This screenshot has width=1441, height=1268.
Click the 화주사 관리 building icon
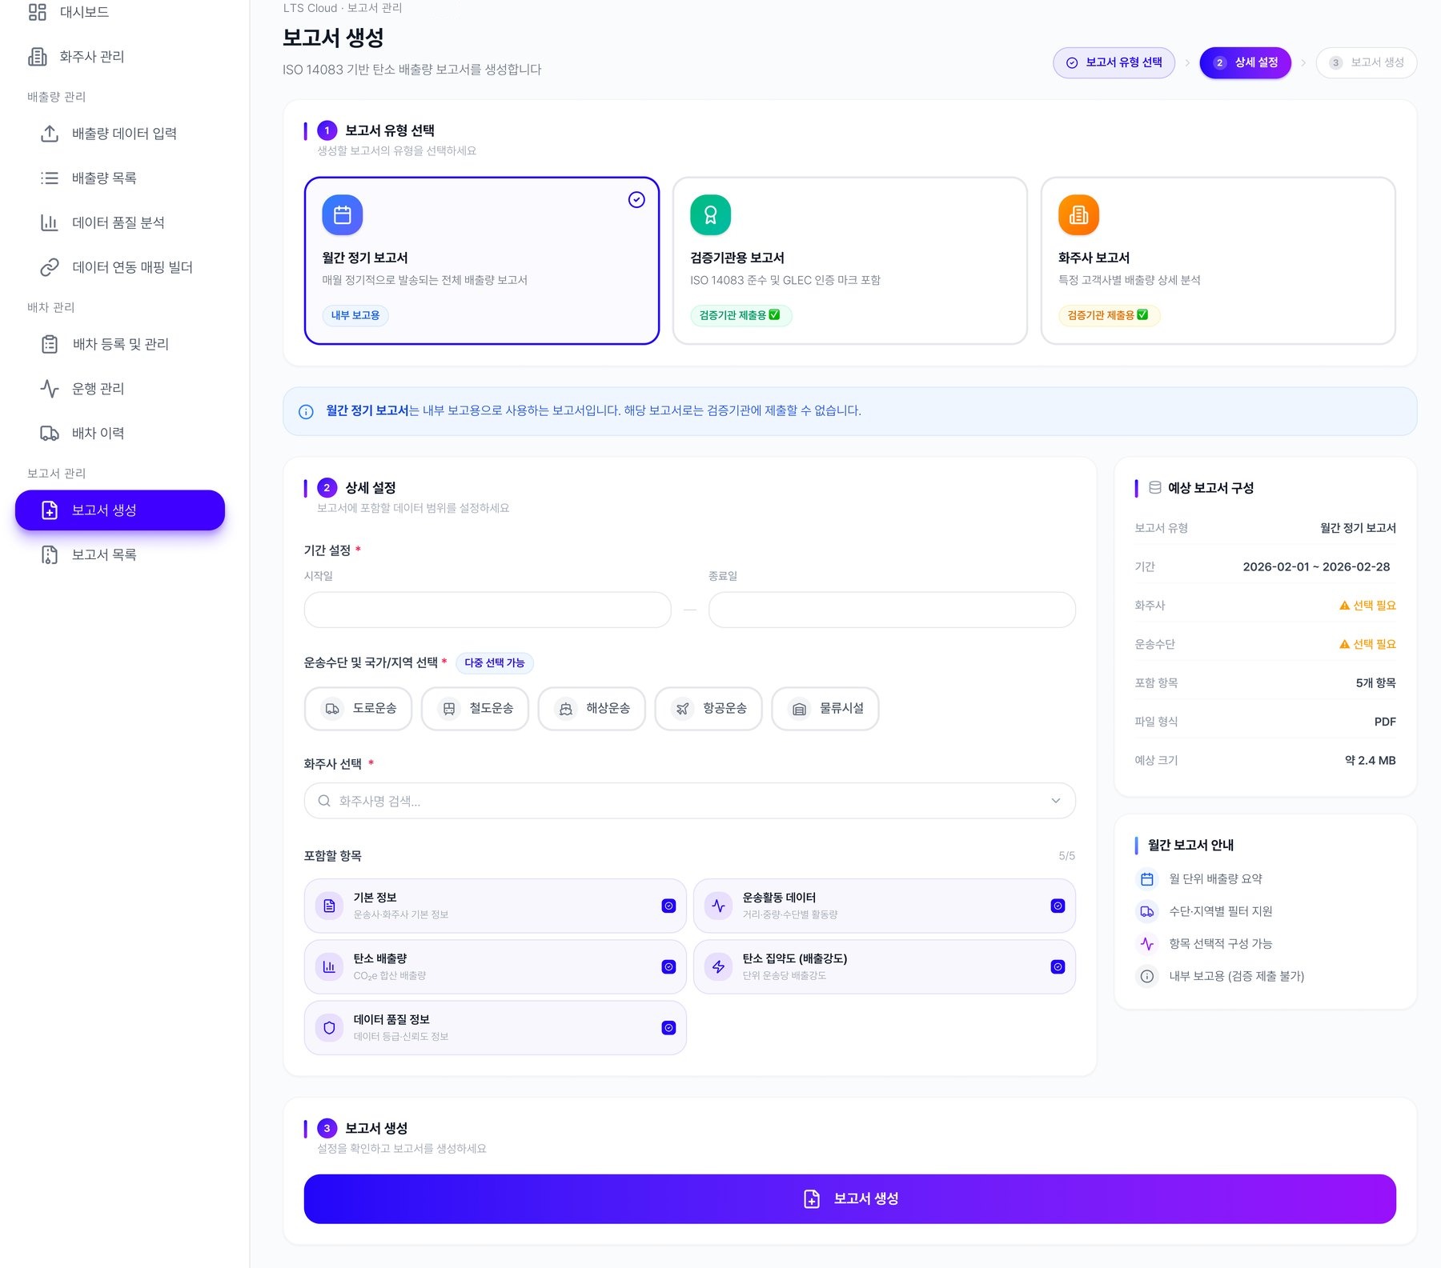(37, 57)
